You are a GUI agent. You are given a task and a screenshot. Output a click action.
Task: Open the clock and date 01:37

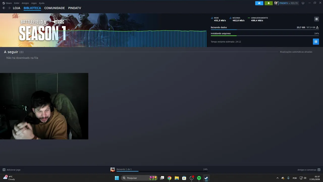(x=315, y=178)
